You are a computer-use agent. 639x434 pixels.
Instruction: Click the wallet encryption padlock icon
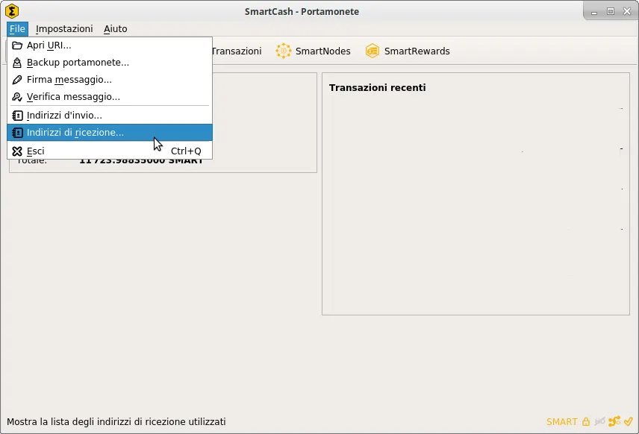[585, 422]
